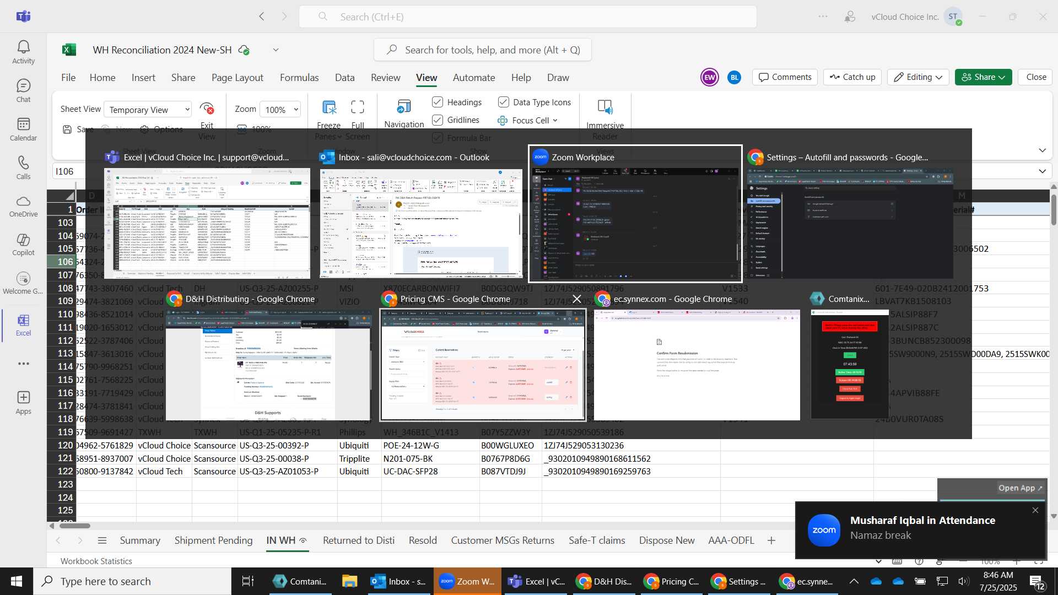Click Open App button

point(1021,488)
